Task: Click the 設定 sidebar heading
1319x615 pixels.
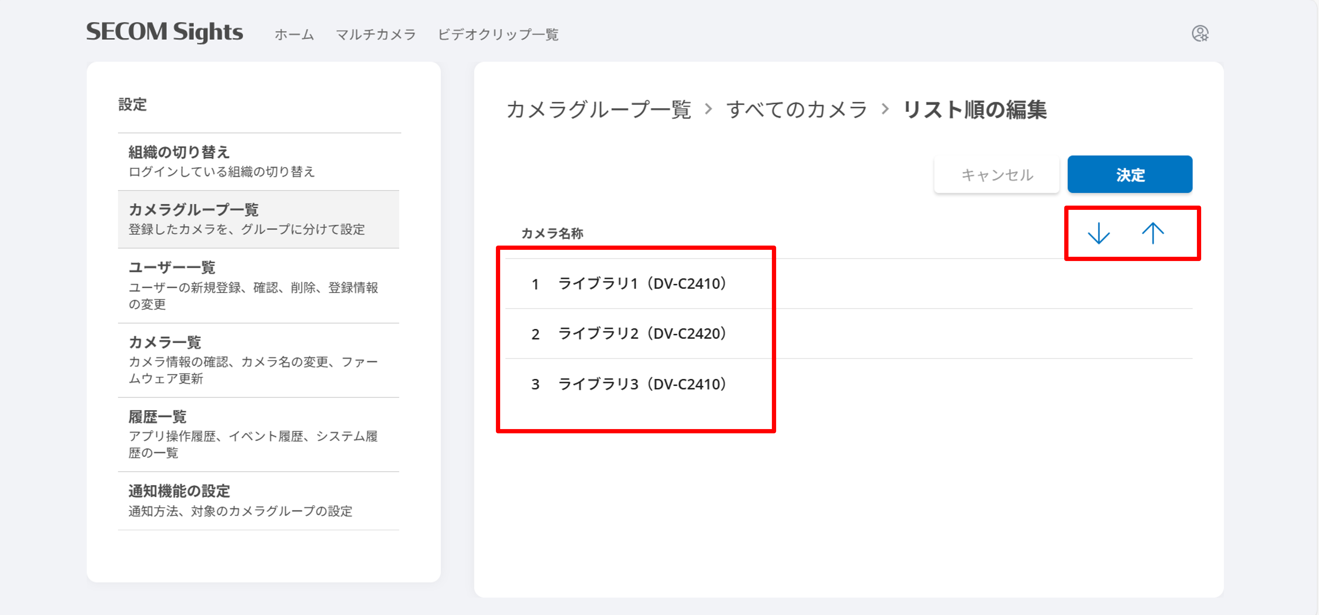Action: 133,104
